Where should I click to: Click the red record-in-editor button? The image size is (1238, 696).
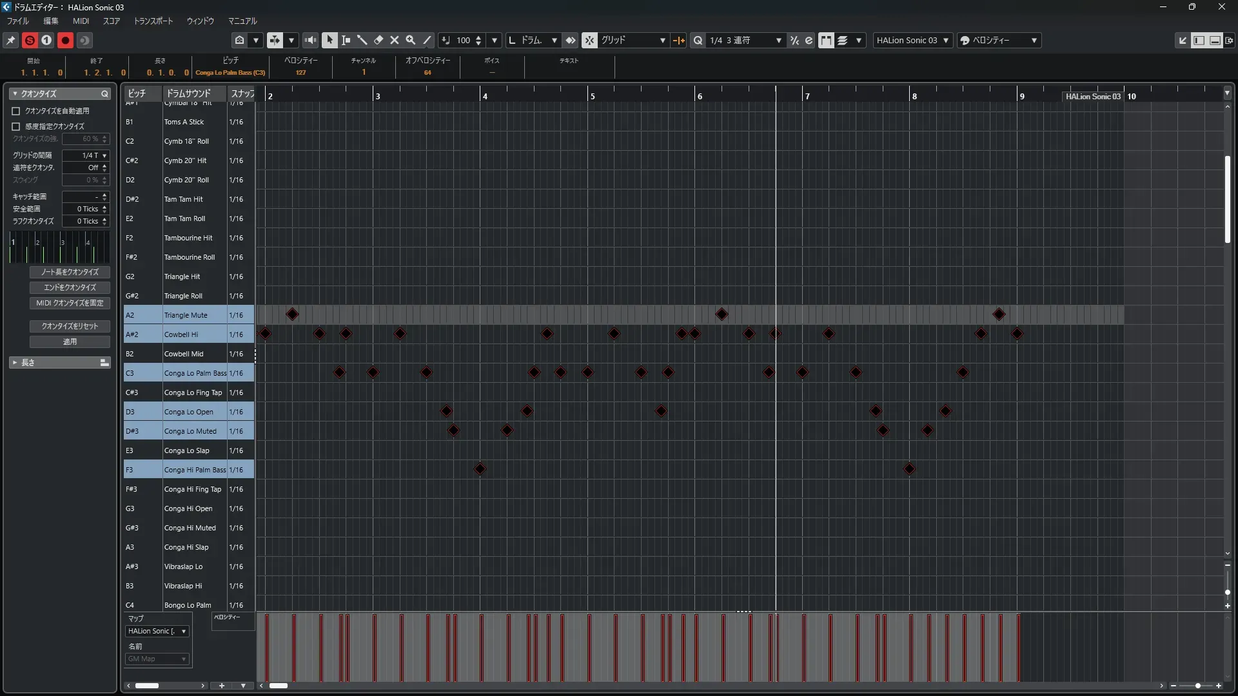pyautogui.click(x=65, y=40)
